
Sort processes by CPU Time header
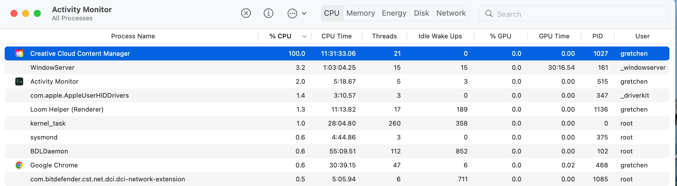[336, 36]
